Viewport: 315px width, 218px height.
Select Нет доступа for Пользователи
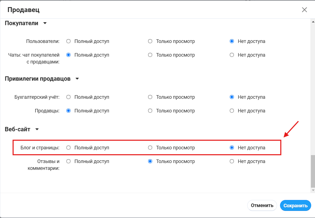click(x=232, y=41)
